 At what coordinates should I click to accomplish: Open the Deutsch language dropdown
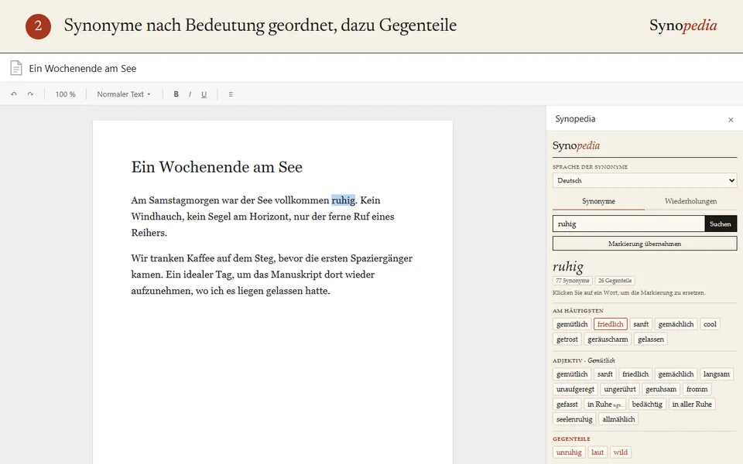pyautogui.click(x=645, y=180)
